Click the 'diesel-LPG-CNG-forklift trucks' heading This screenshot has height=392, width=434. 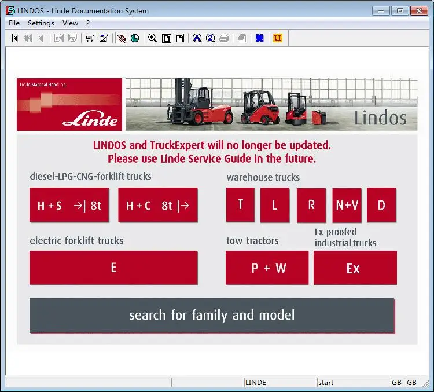point(90,177)
